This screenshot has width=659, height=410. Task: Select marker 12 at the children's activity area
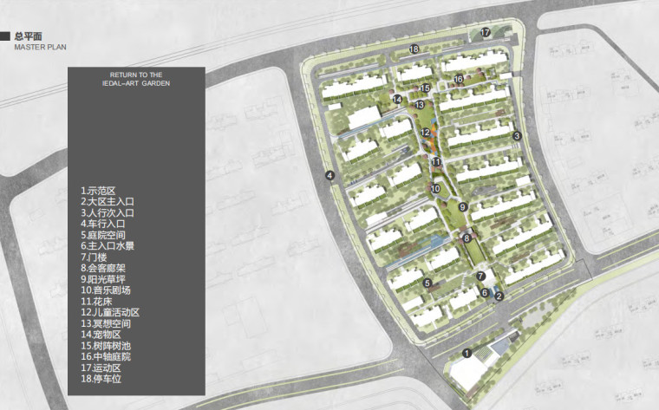point(426,133)
